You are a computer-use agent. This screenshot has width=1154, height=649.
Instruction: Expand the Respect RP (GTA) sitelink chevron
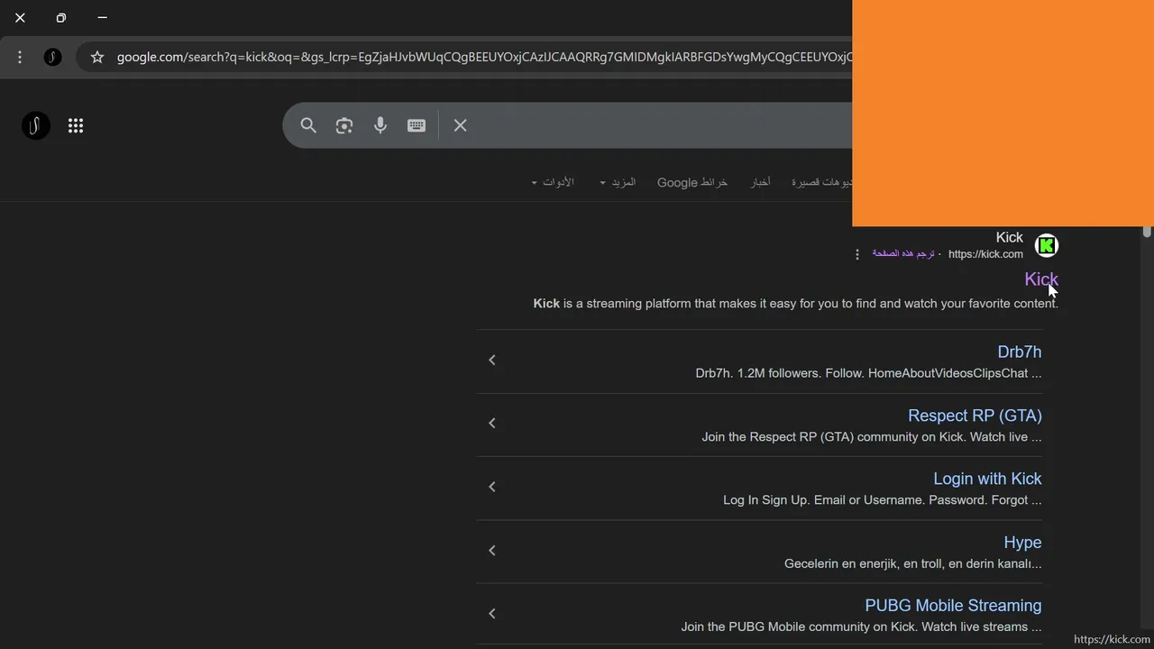(x=492, y=423)
